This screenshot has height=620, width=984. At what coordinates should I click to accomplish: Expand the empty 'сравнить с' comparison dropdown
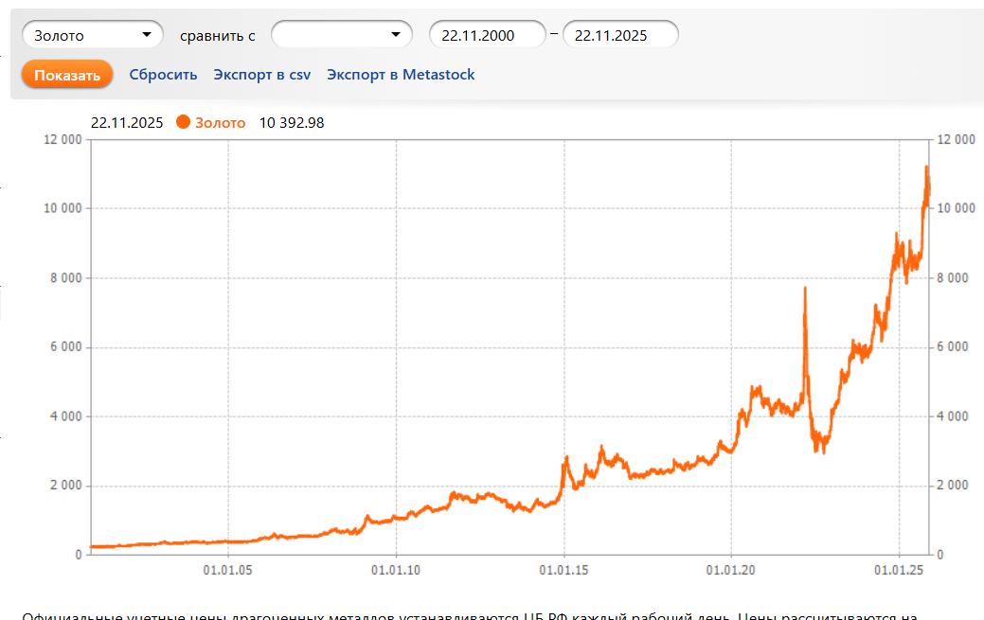(341, 35)
